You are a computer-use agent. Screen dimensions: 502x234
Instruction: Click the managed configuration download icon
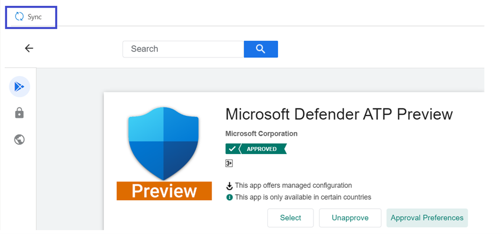[x=229, y=186]
